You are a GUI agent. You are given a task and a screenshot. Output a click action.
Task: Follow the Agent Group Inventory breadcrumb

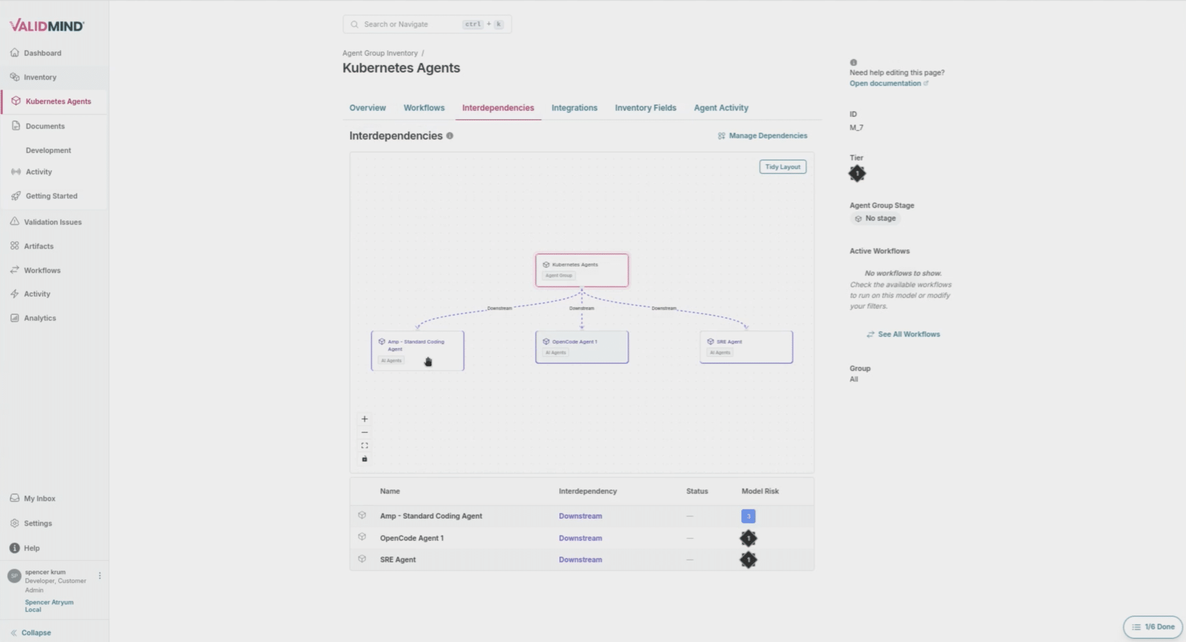click(380, 53)
